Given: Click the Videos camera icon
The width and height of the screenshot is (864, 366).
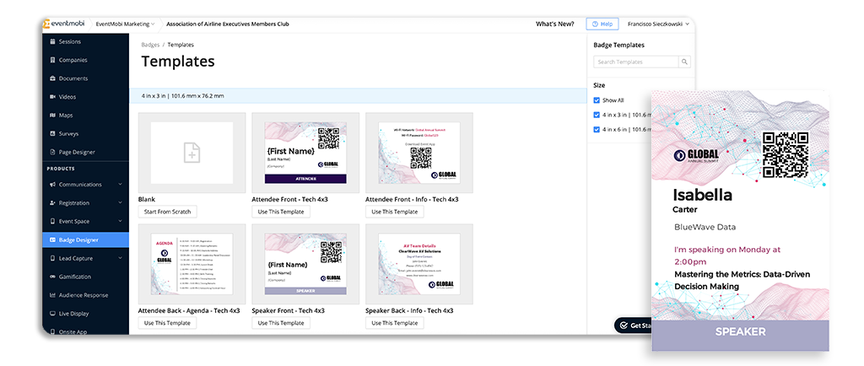Looking at the screenshot, I should click(x=52, y=97).
